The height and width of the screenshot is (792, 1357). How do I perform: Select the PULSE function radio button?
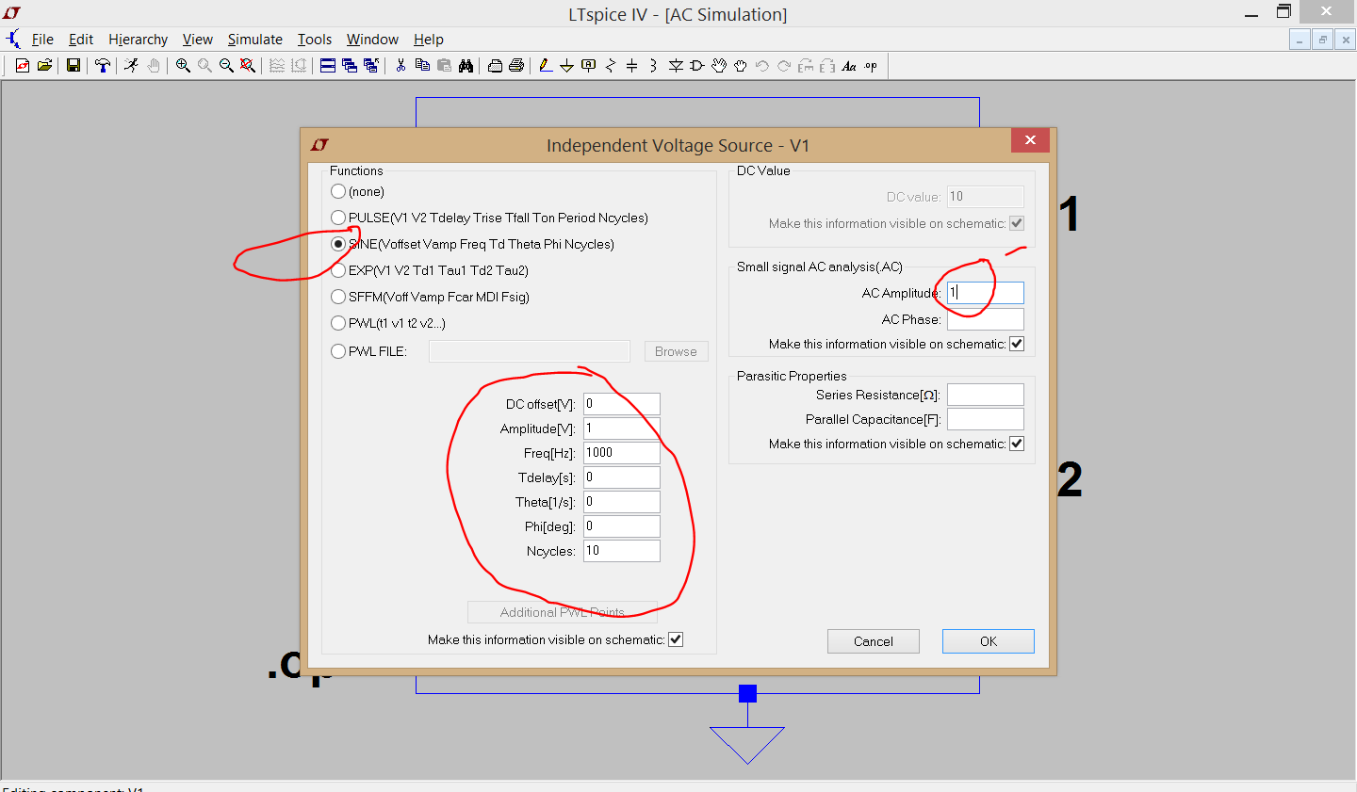[x=338, y=218]
